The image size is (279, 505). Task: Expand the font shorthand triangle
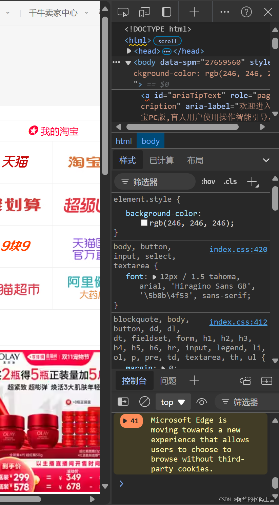[155, 277]
